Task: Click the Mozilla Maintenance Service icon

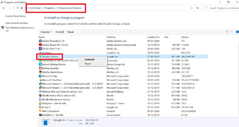Action: pyautogui.click(x=40, y=99)
